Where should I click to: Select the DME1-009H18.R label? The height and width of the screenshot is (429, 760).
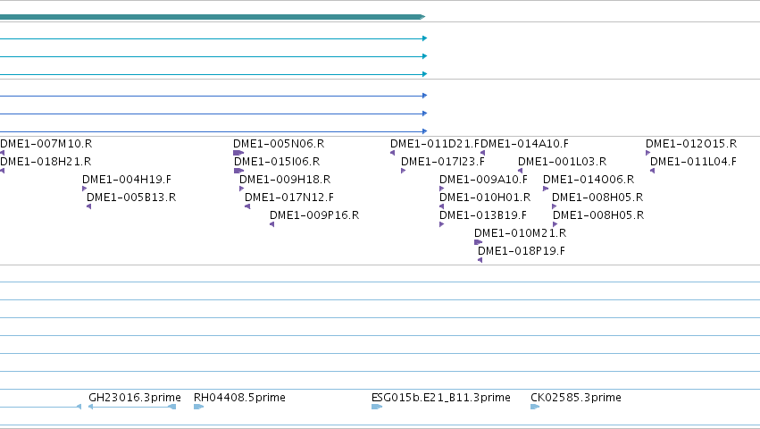[x=285, y=180]
